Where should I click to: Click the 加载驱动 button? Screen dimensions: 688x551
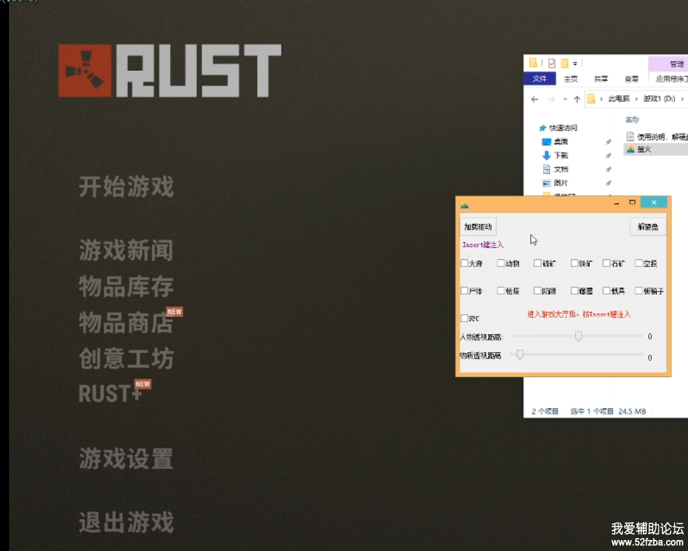[x=478, y=227]
